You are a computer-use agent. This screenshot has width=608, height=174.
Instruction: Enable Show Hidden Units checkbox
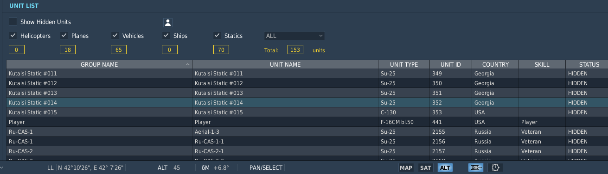coord(13,22)
